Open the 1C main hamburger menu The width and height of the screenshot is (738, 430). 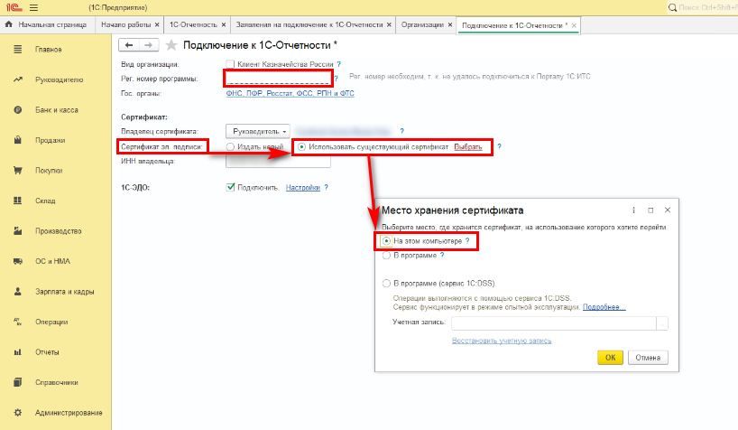coord(33,7)
